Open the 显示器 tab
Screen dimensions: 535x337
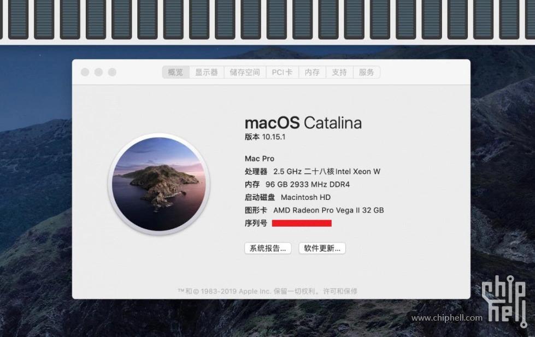[x=207, y=72]
